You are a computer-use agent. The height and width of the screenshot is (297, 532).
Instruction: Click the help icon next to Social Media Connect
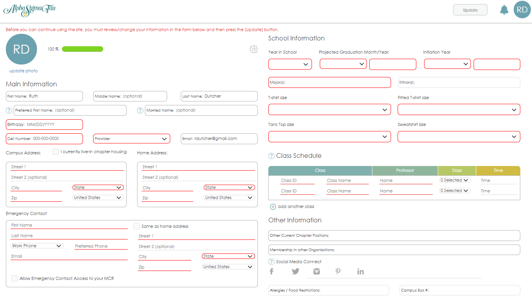coord(271,262)
